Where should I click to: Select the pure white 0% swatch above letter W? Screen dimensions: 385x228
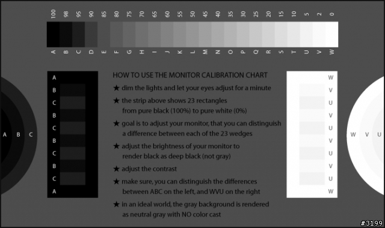[332, 35]
